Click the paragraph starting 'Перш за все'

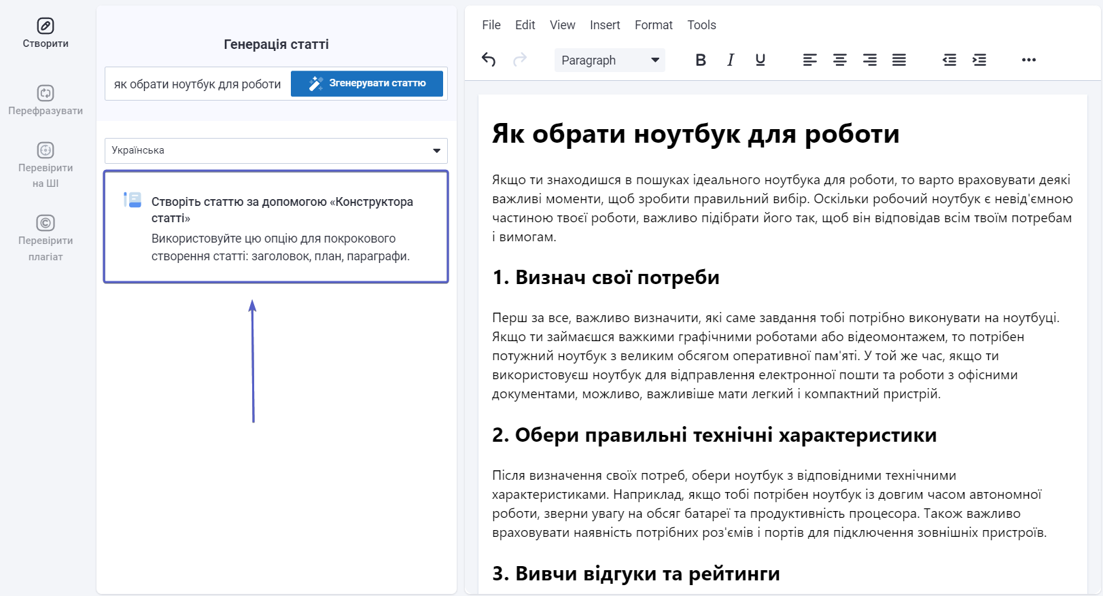[x=776, y=355]
